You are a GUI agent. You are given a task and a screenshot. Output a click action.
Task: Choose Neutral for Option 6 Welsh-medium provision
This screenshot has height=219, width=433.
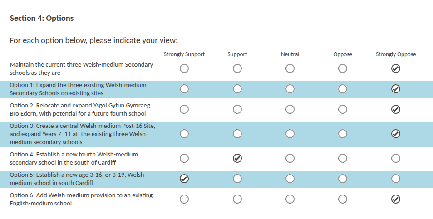(x=290, y=199)
